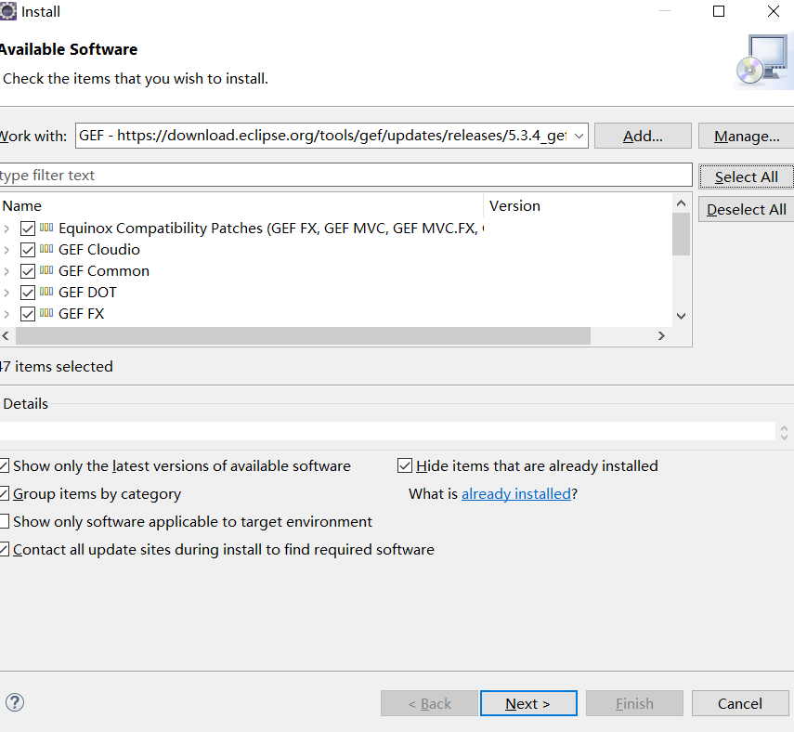
Task: Click the install wizard CD and monitor image
Action: 762,60
